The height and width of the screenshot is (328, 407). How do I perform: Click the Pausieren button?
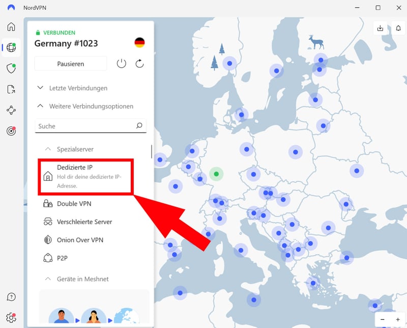pos(71,64)
